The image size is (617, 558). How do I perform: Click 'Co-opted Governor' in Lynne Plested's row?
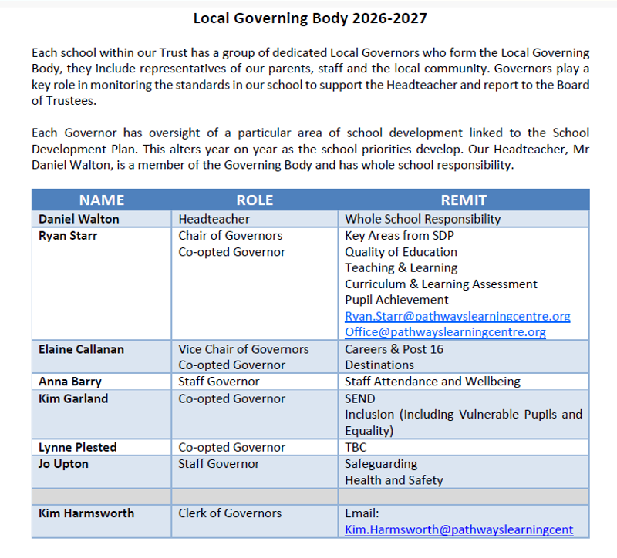pyautogui.click(x=232, y=448)
